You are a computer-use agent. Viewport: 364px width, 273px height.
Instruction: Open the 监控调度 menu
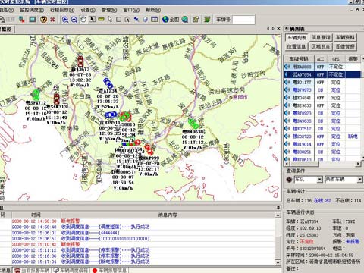[32, 10]
